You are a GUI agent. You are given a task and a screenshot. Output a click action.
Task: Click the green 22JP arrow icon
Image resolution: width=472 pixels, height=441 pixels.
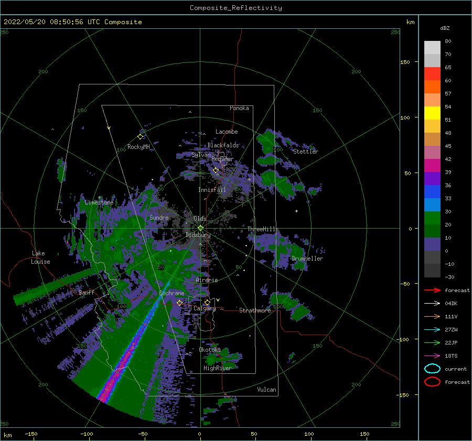coord(432,342)
